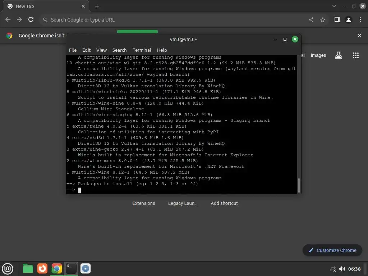368x276 pixels.
Task: Close the New Tab tab
Action: pos(83,6)
